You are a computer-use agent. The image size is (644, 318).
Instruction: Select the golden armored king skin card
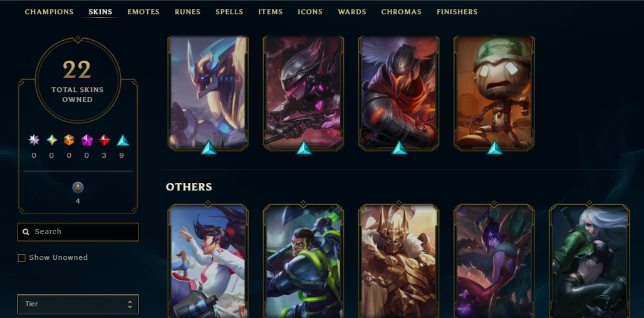point(399,261)
